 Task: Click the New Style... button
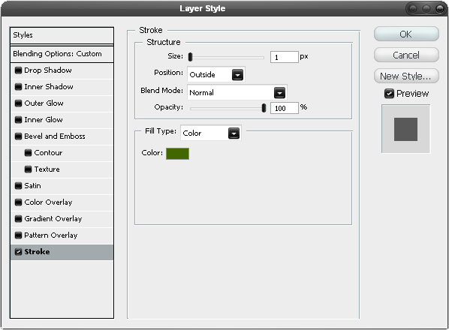tap(406, 76)
